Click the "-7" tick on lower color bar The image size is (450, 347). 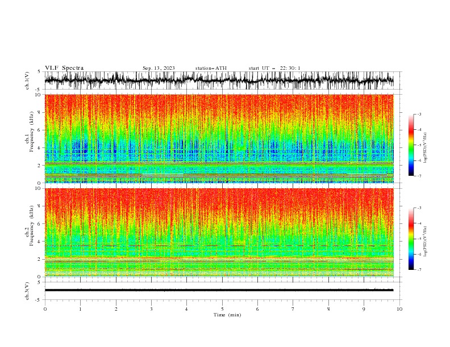point(419,270)
